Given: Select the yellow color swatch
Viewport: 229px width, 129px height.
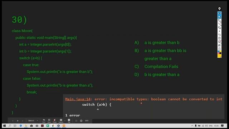Looking at the screenshot, I should (219, 56).
